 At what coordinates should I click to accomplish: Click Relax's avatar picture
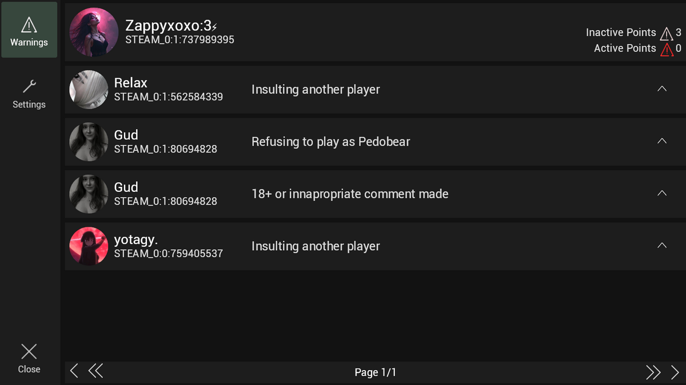pos(89,90)
